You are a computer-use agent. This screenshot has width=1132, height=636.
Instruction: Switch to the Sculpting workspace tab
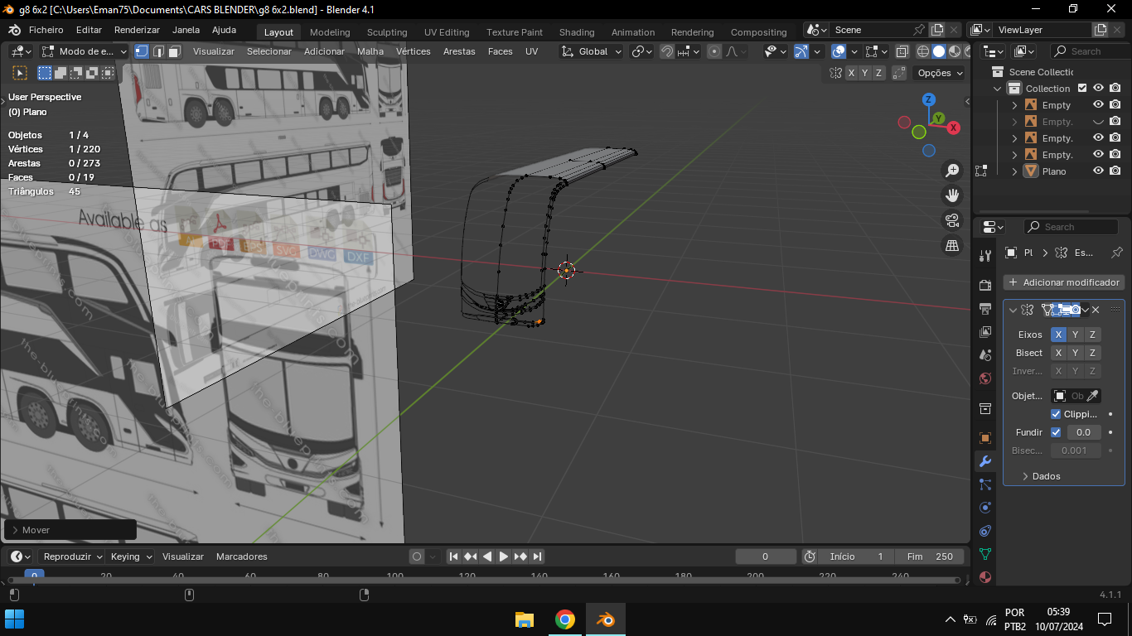(387, 32)
